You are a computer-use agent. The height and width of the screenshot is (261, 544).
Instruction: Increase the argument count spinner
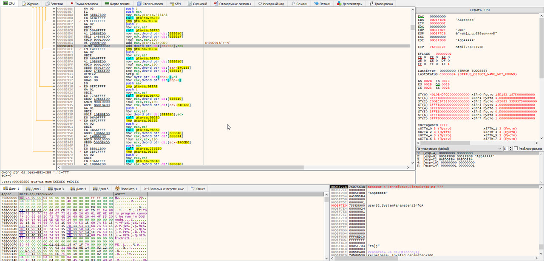coord(510,147)
